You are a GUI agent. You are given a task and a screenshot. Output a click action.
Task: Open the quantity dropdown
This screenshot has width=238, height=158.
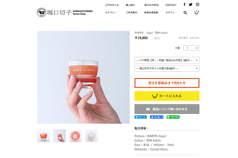click(191, 48)
